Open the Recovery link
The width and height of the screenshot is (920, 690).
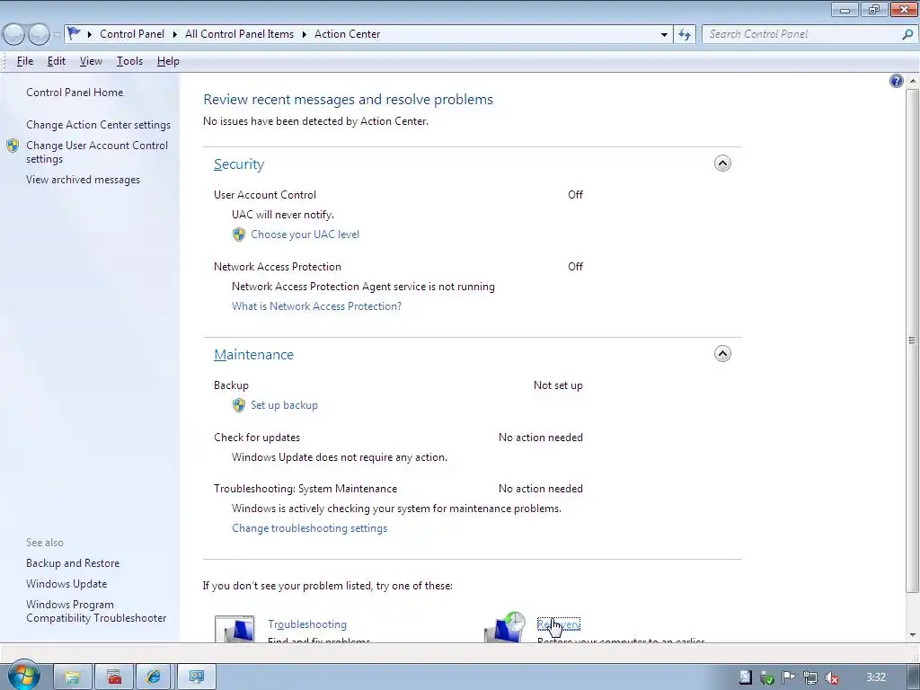[559, 624]
